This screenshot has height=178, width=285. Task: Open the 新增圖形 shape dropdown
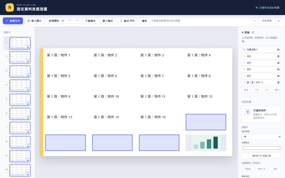[x=55, y=21]
